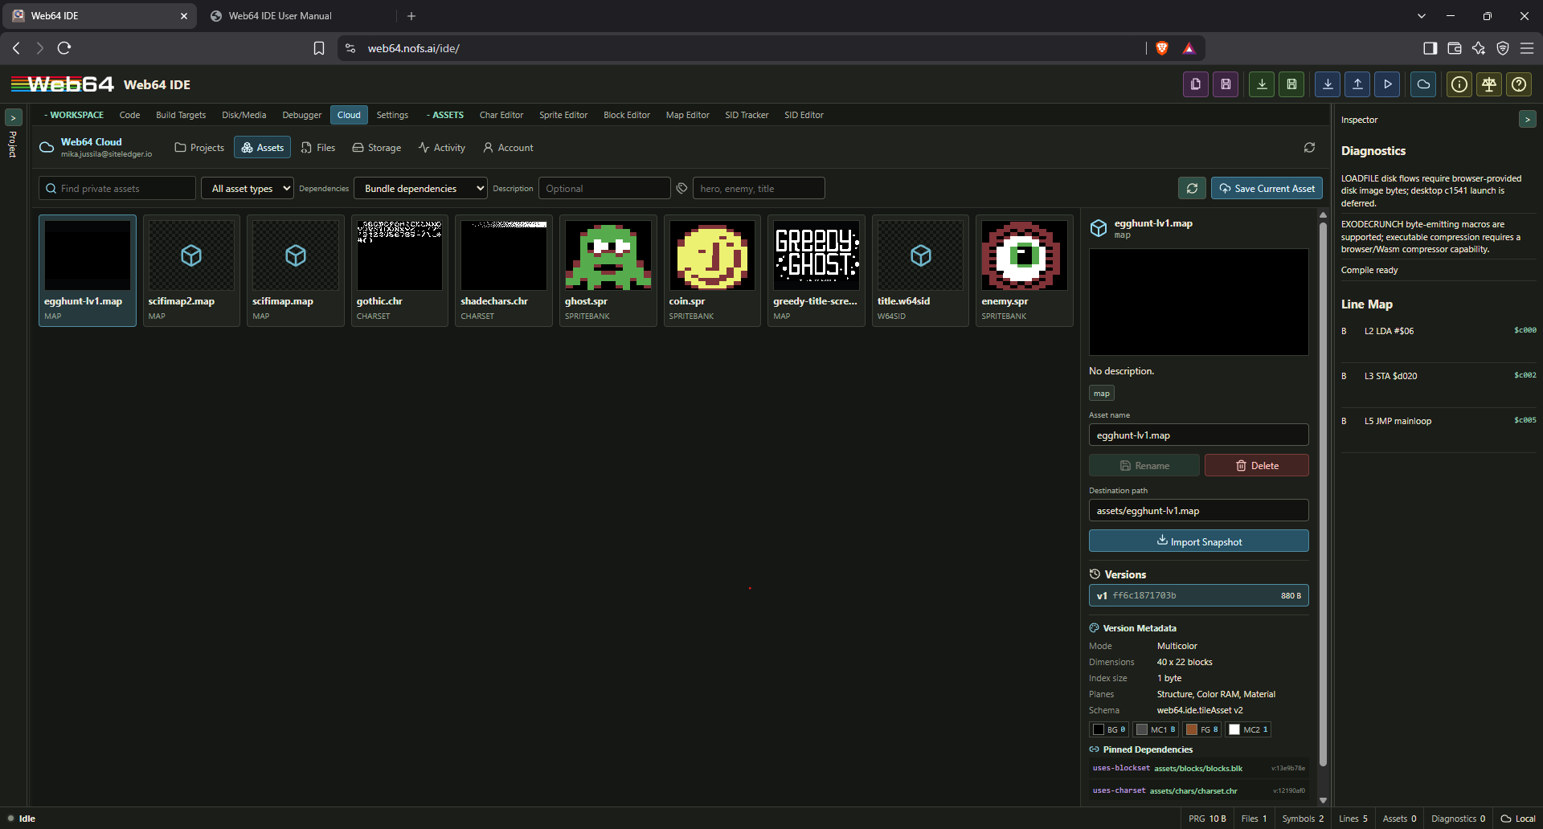Focus the Description optional field
The height and width of the screenshot is (829, 1543).
[604, 188]
